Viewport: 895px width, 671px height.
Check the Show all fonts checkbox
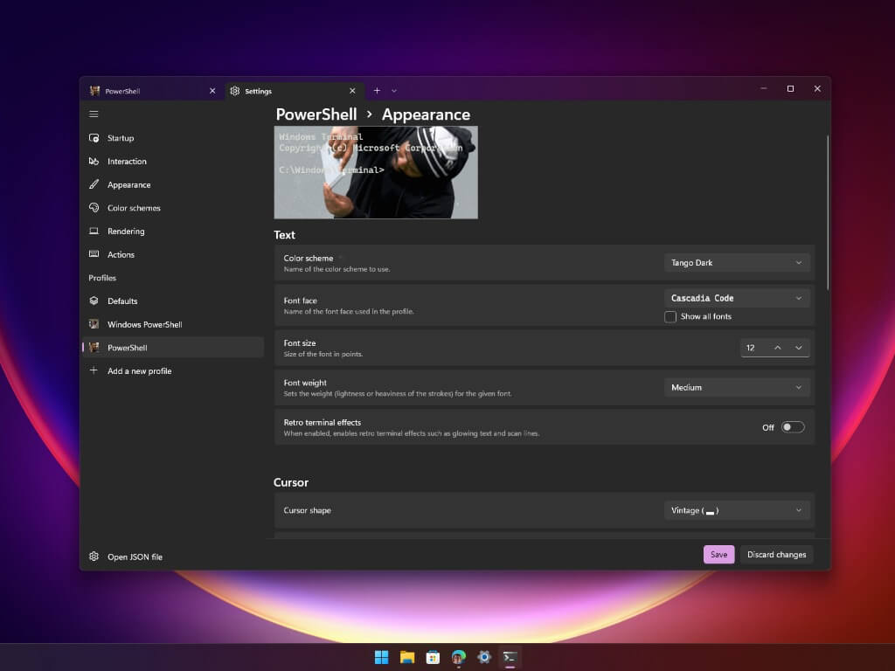tap(670, 316)
